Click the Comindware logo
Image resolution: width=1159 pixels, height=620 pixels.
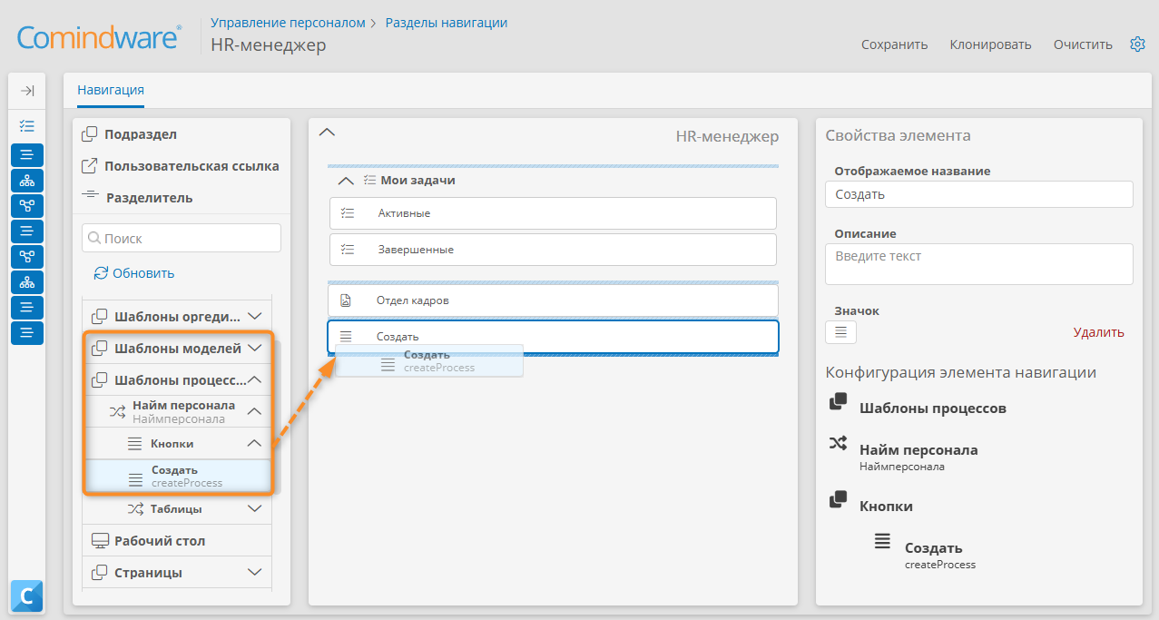point(99,38)
